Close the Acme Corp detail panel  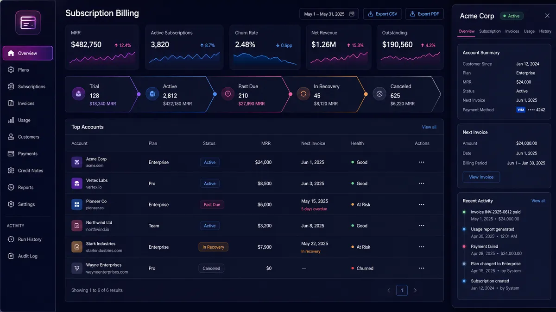[547, 16]
